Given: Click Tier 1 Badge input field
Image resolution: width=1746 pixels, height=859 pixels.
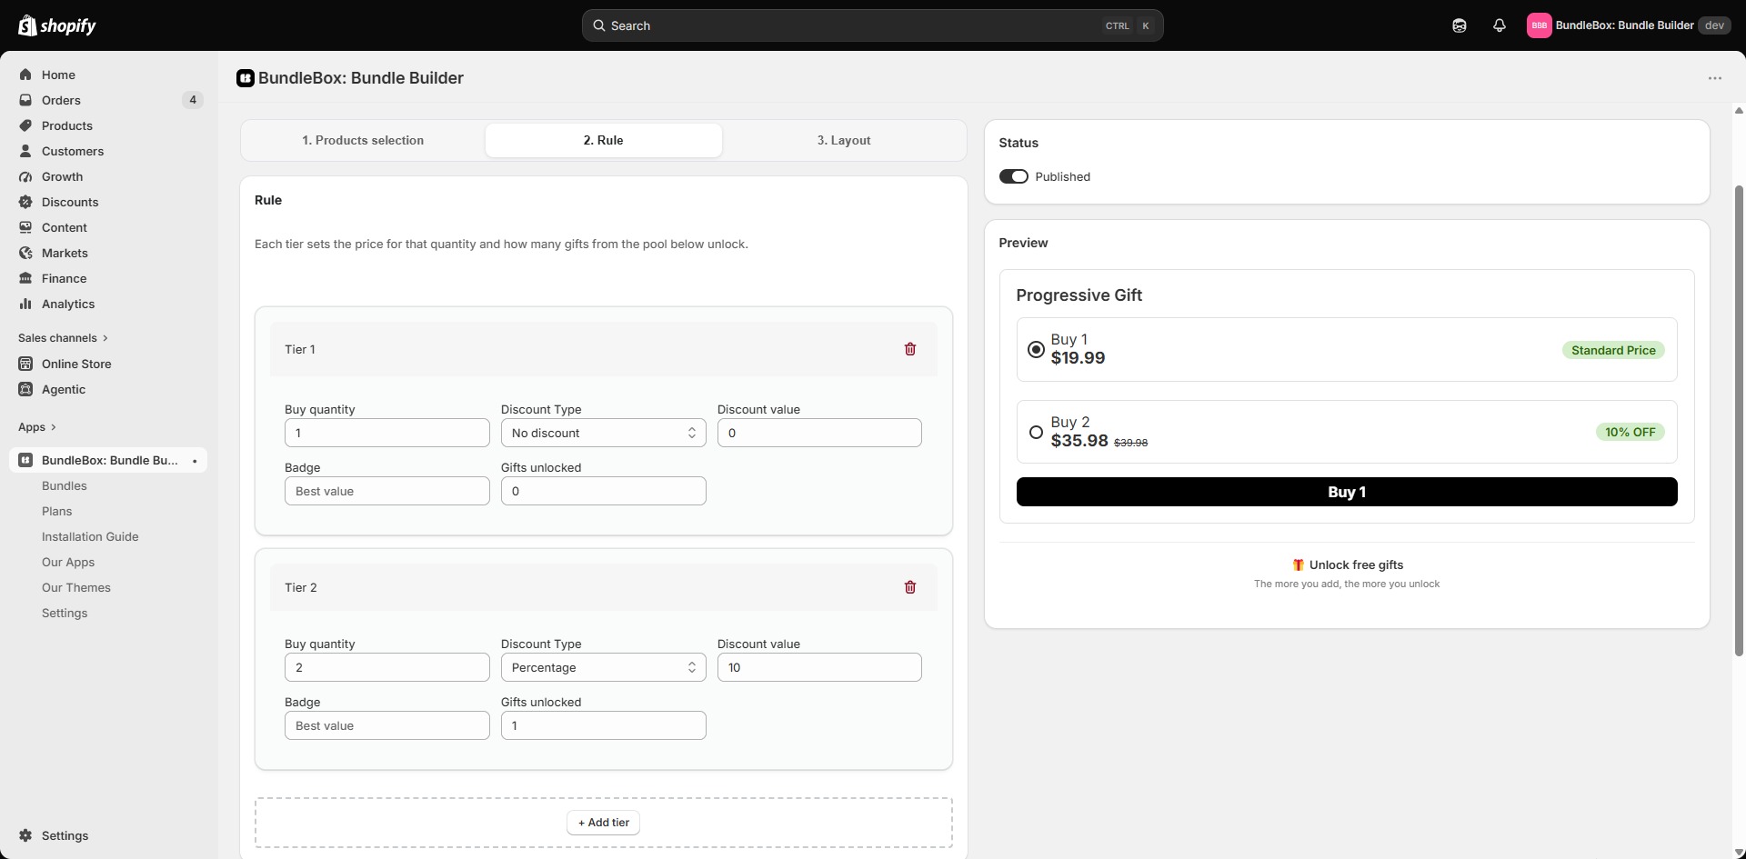Looking at the screenshot, I should click(x=386, y=491).
